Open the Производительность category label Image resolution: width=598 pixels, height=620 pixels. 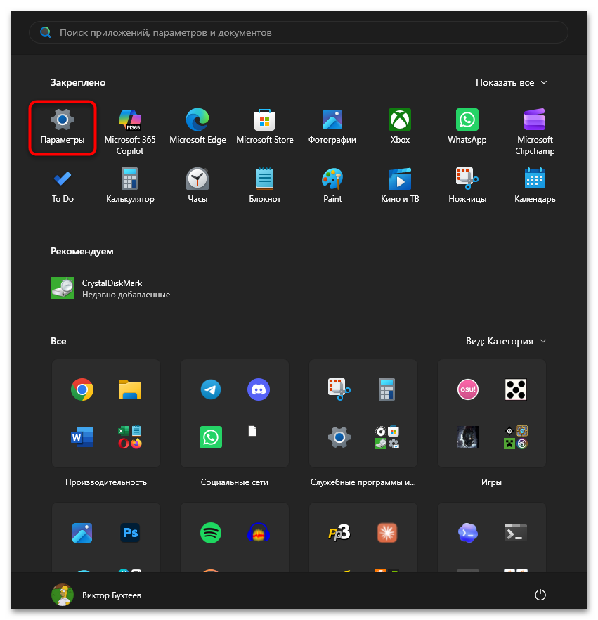click(x=106, y=482)
